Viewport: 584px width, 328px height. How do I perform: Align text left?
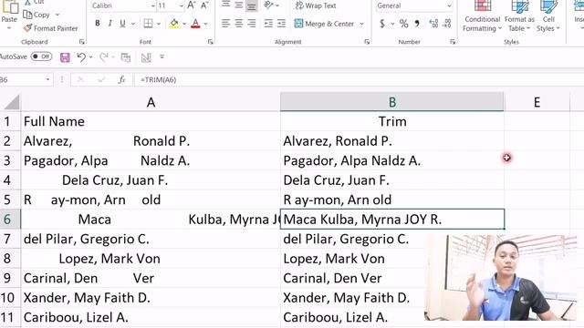click(x=225, y=24)
